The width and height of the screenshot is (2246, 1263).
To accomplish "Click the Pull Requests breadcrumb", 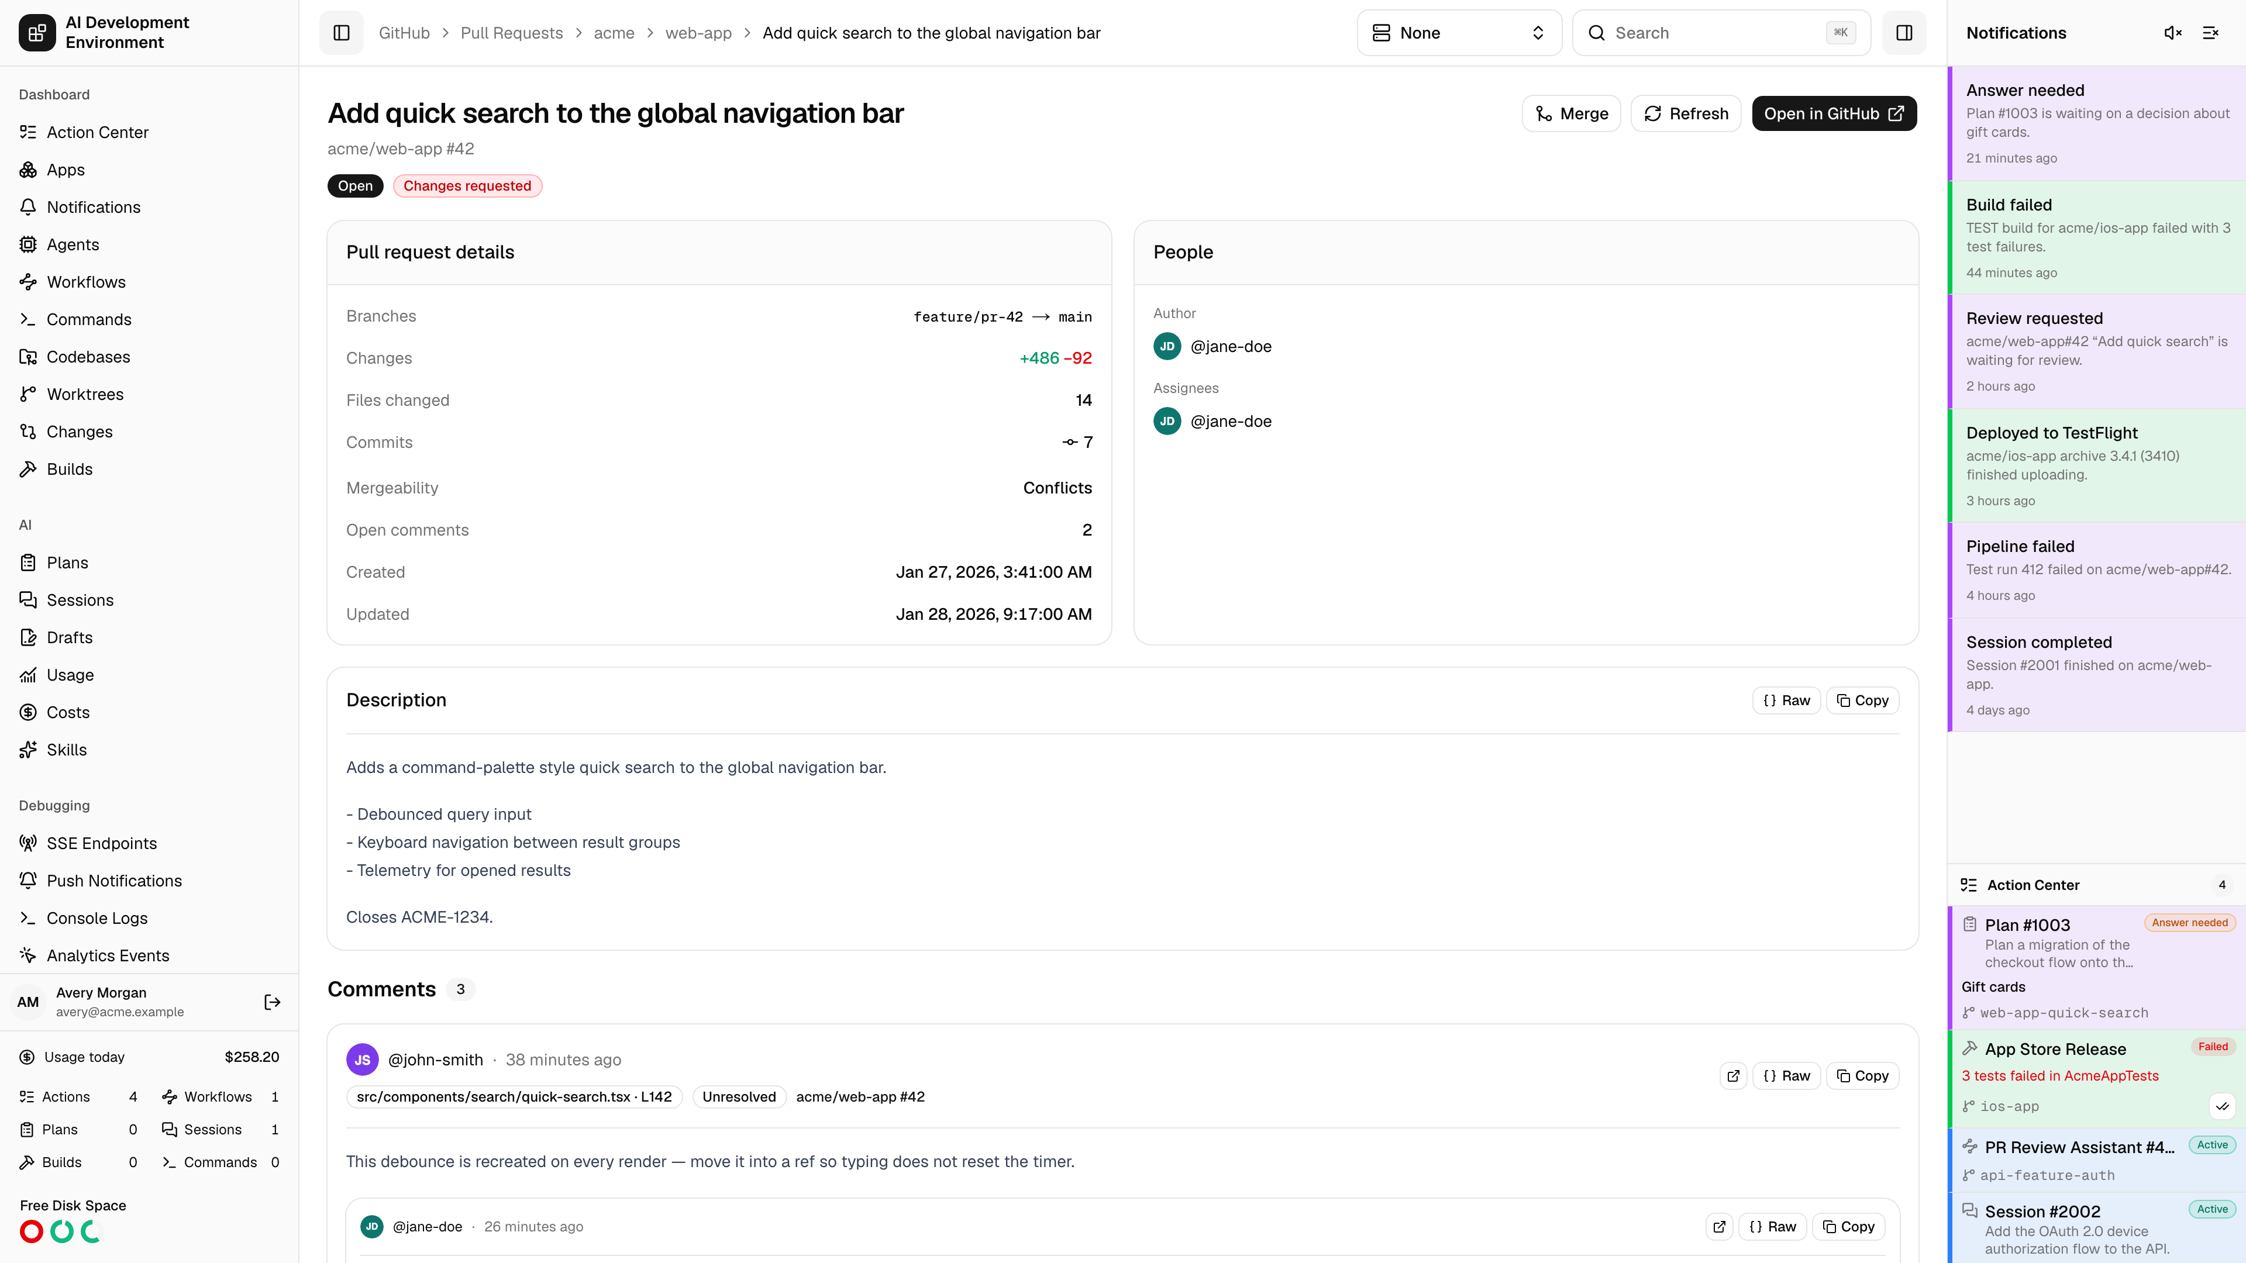I will click(512, 33).
